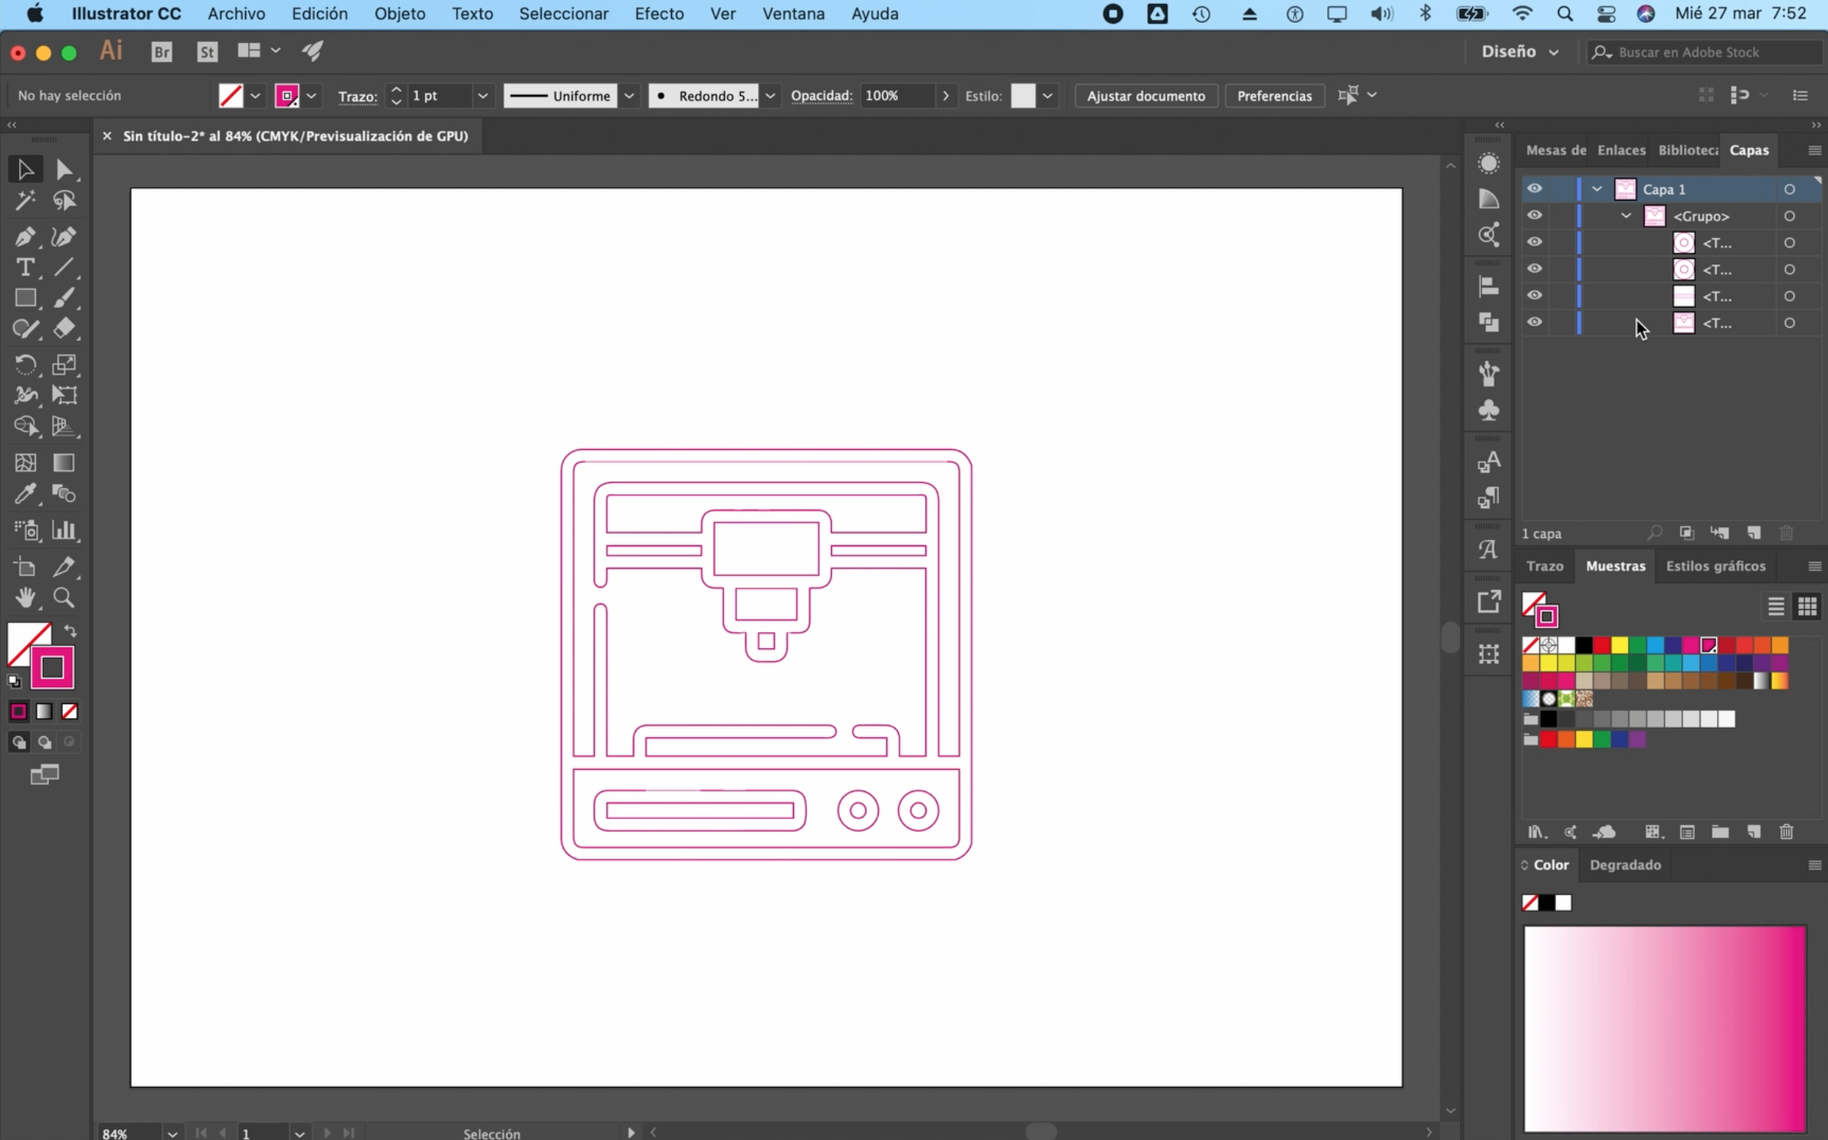Search in Buscar en Adobe Stock field
Viewport: 1828px width, 1140px height.
(x=1705, y=51)
